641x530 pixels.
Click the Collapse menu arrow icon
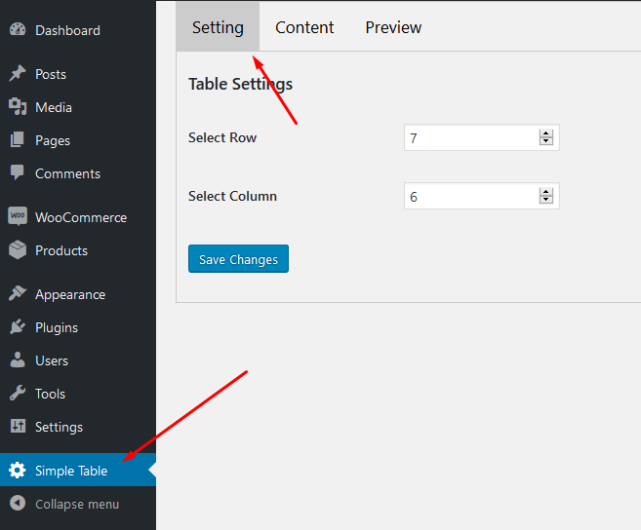point(18,503)
